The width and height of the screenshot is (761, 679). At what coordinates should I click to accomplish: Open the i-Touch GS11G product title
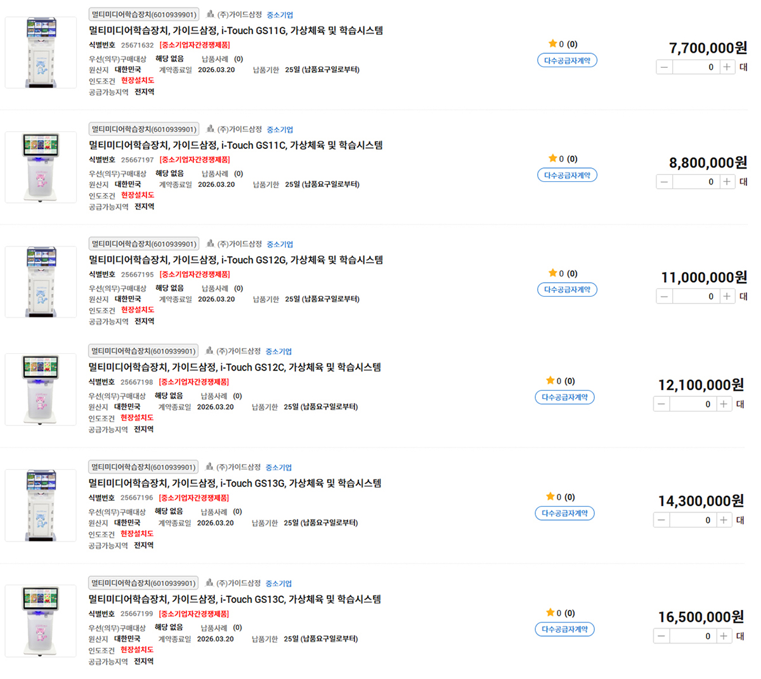236,30
